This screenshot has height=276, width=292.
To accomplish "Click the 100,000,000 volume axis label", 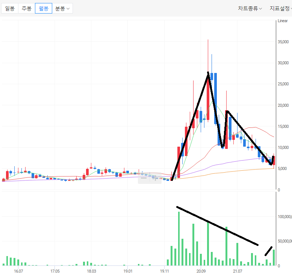I will point(285,217).
